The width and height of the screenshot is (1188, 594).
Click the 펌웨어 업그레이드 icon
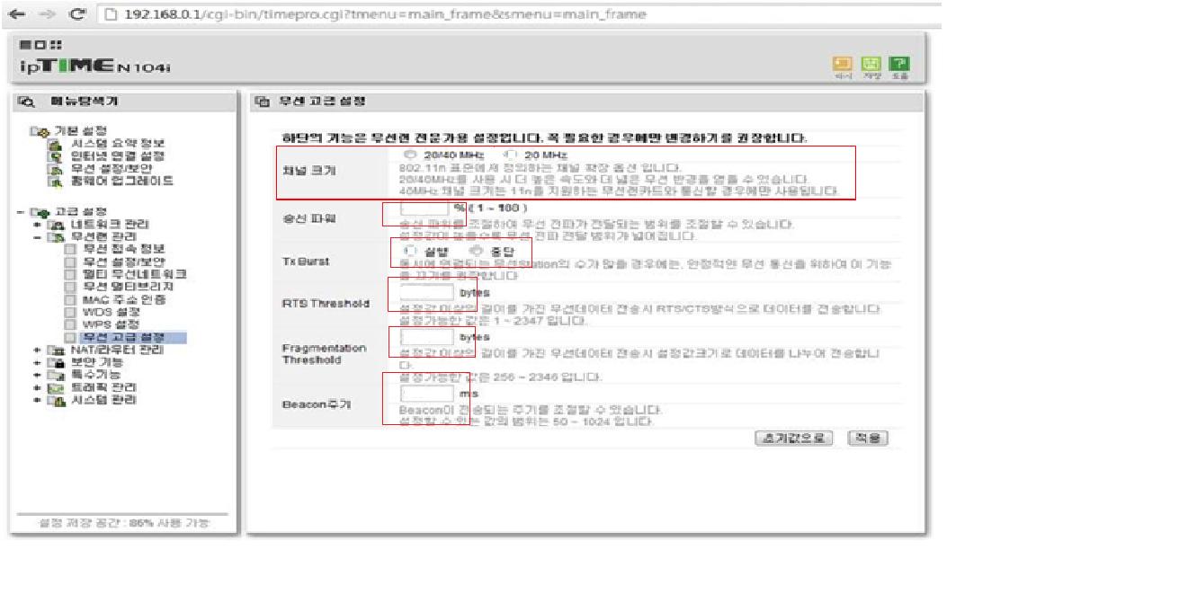pos(53,181)
